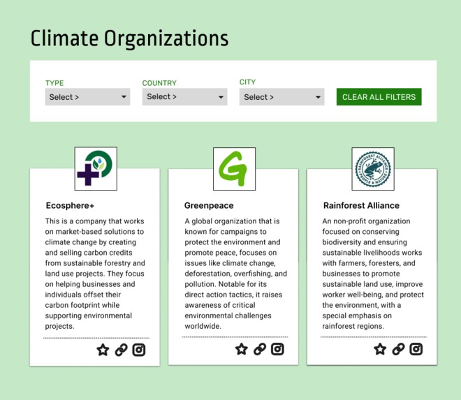The height and width of the screenshot is (400, 461).
Task: Click the Climate Organizations page heading
Action: (129, 39)
